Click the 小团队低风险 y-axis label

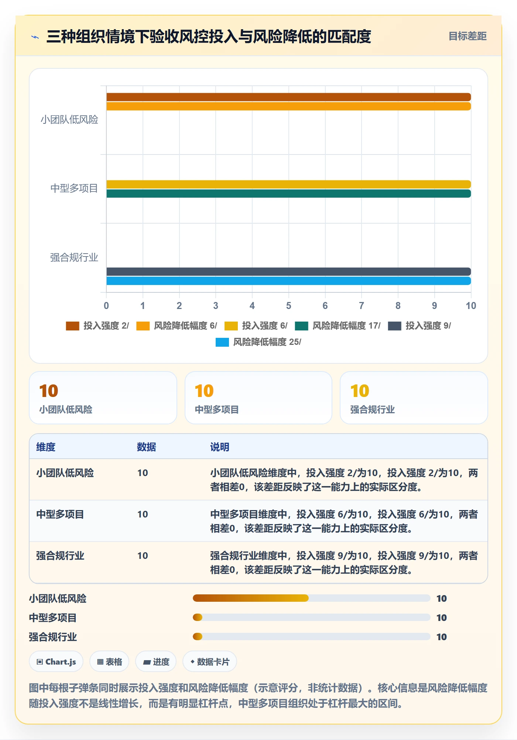point(69,120)
